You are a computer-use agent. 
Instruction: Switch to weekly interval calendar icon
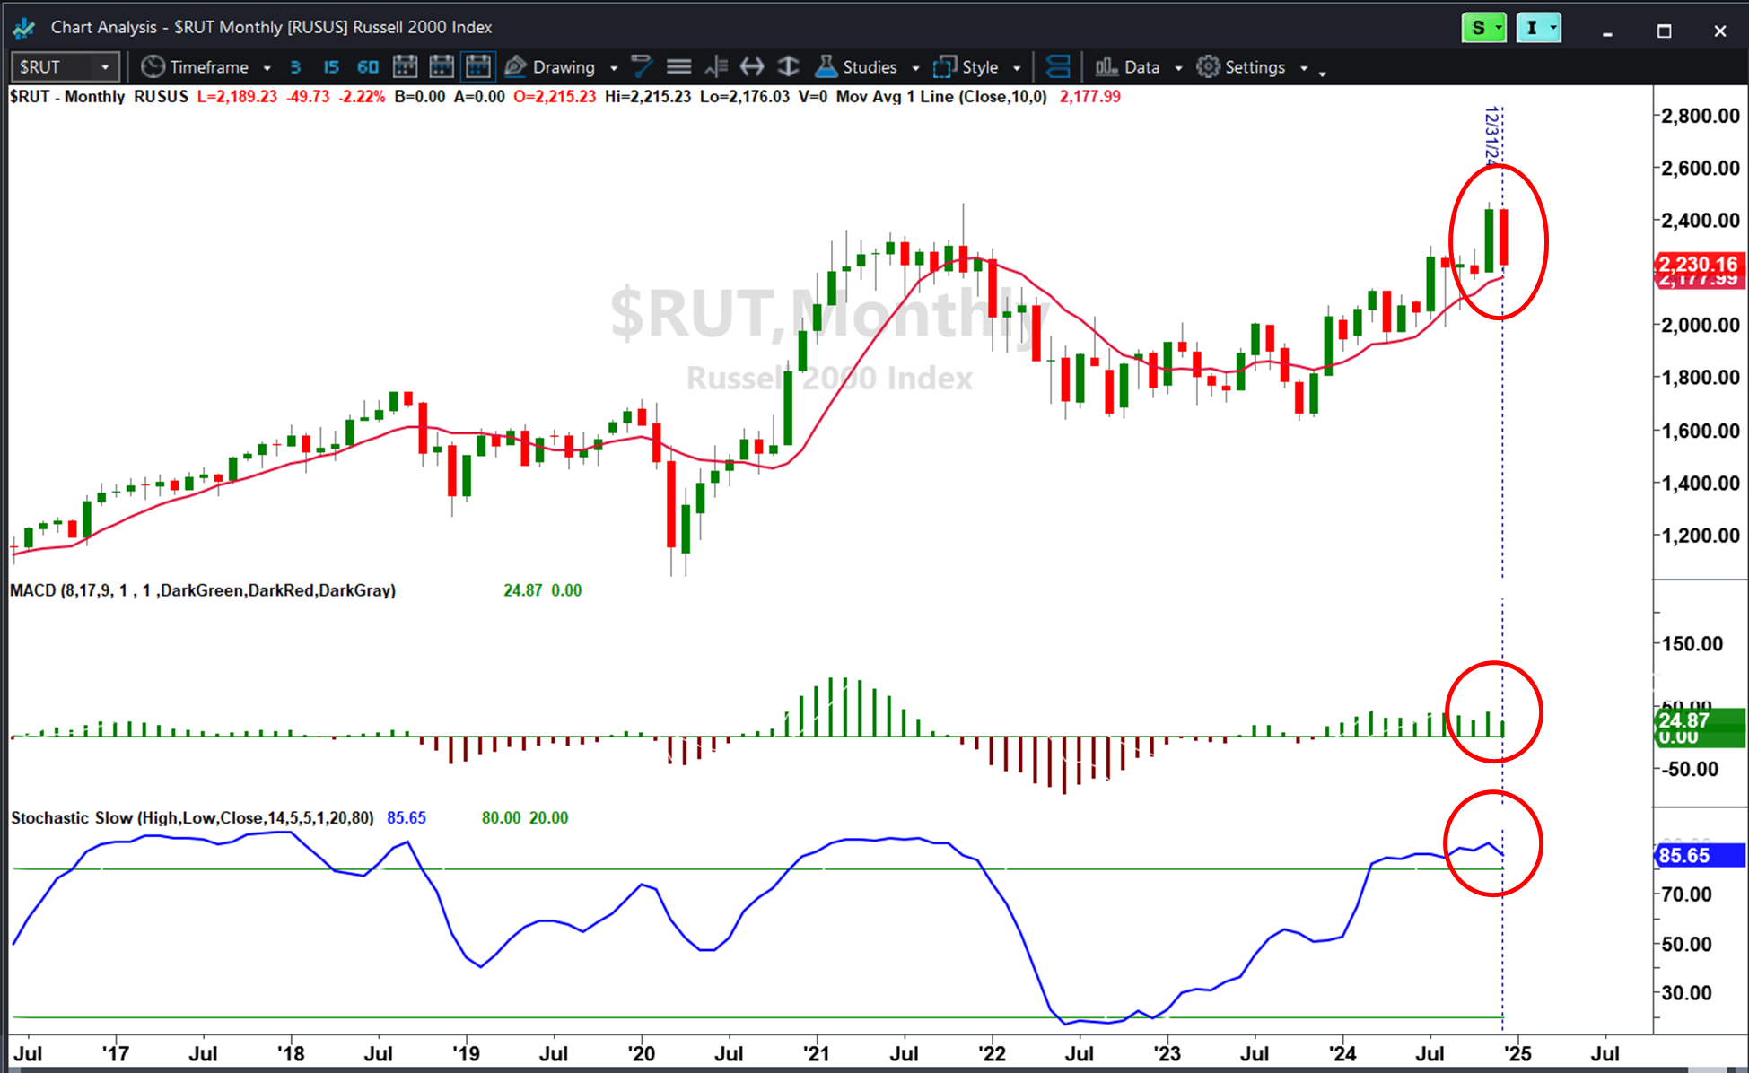coord(442,66)
